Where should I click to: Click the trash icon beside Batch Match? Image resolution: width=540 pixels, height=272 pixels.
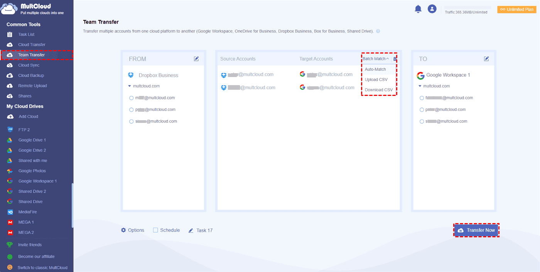click(x=395, y=59)
